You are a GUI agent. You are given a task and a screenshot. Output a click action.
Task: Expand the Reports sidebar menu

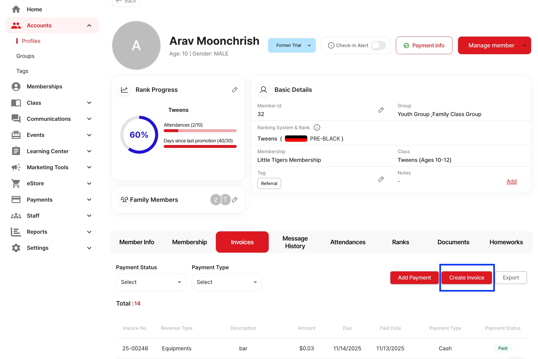pos(89,232)
